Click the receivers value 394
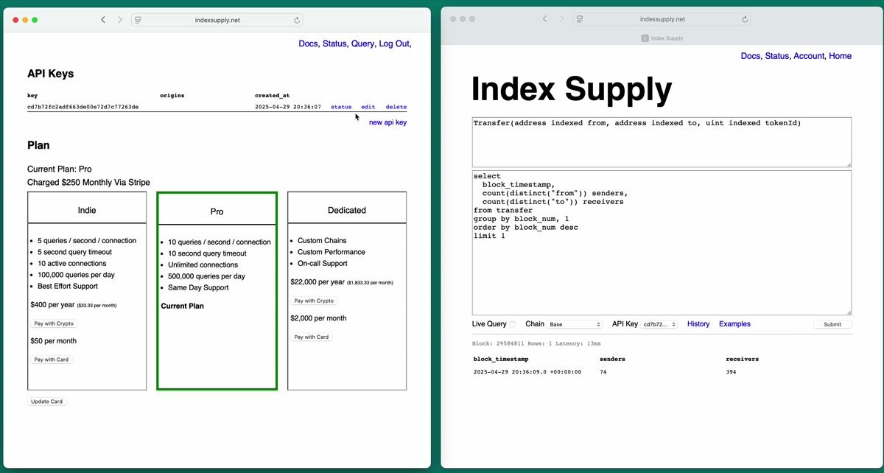Image resolution: width=884 pixels, height=473 pixels. pos(731,372)
